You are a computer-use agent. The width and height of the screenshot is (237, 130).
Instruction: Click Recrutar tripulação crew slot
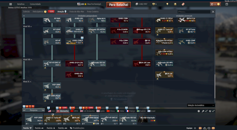[x=147, y=119]
